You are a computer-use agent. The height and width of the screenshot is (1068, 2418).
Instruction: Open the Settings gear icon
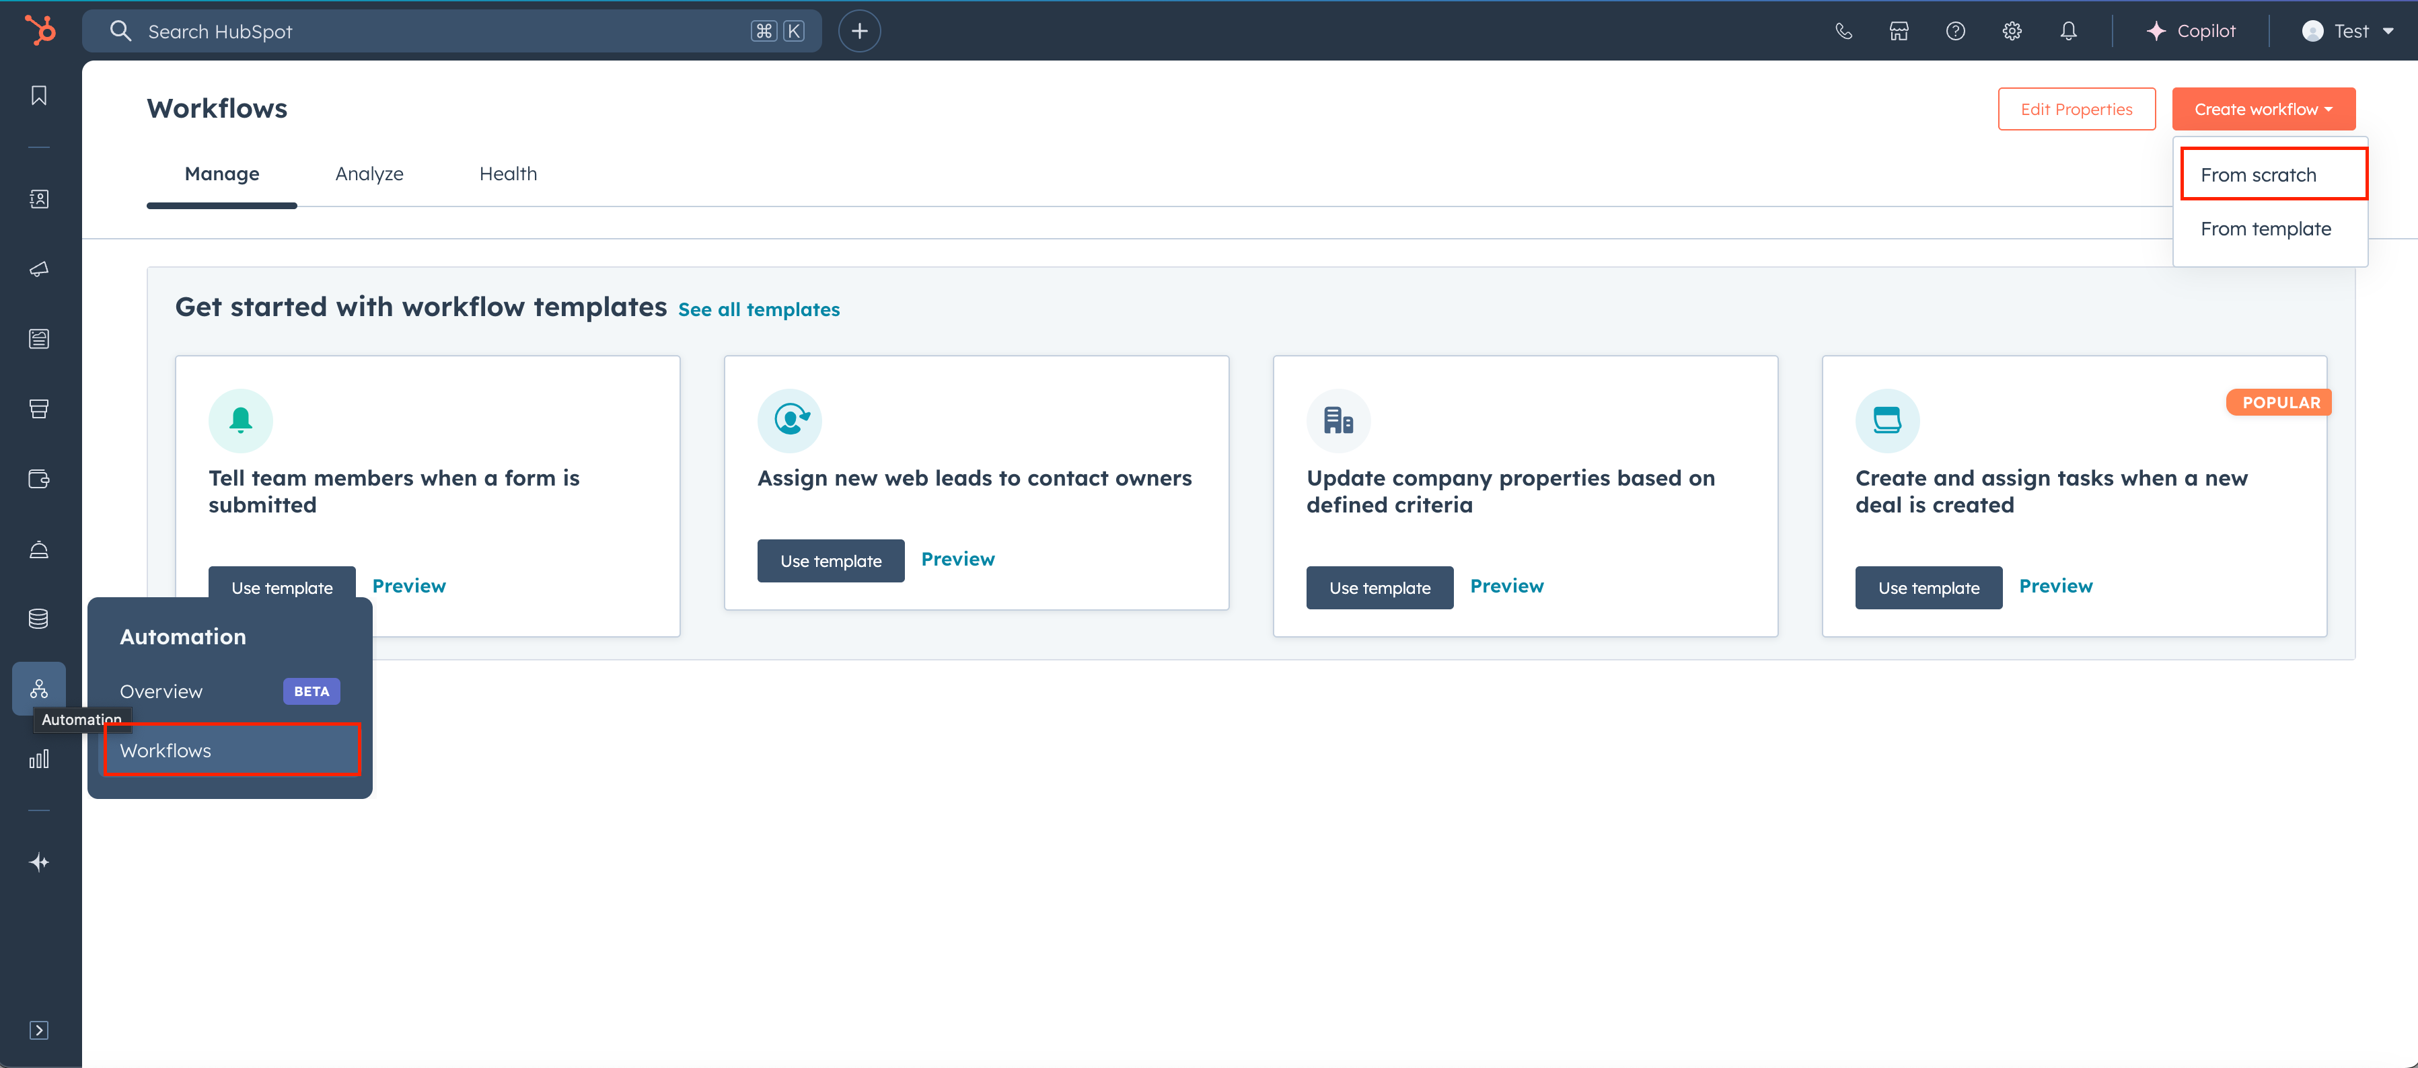click(2012, 31)
